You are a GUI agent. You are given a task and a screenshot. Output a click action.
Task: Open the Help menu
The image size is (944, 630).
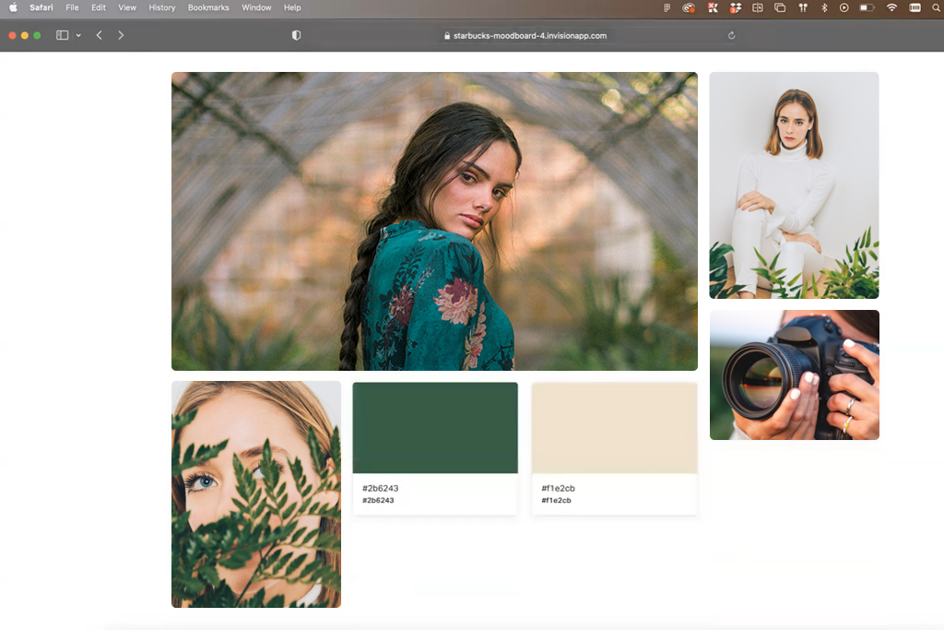click(x=292, y=7)
